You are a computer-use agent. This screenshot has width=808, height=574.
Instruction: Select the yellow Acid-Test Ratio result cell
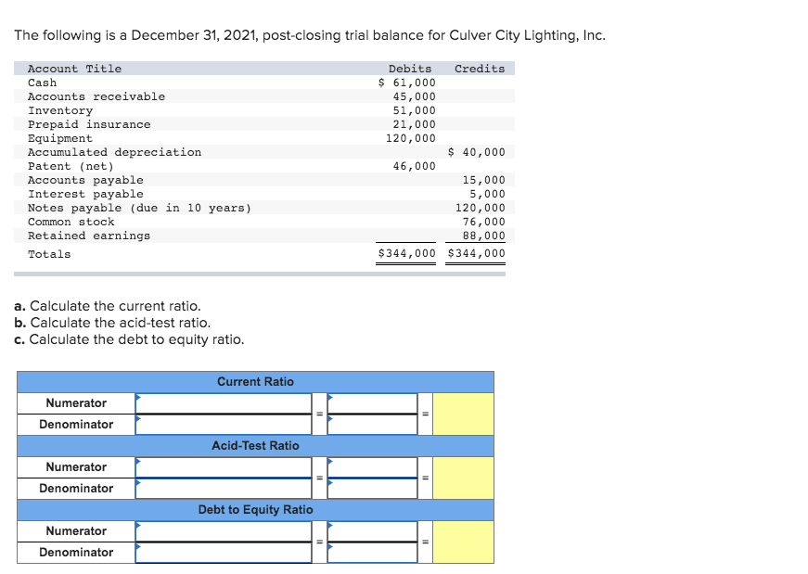(x=463, y=478)
